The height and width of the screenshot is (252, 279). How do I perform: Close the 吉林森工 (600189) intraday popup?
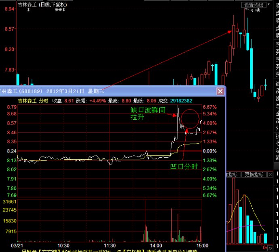click(x=220, y=91)
